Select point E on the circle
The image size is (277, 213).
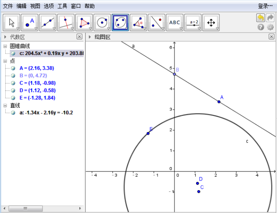(x=148, y=133)
